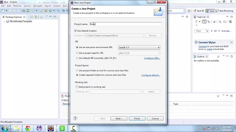Open the JavaSE-1.7 execution environment dropdown

tap(139, 47)
